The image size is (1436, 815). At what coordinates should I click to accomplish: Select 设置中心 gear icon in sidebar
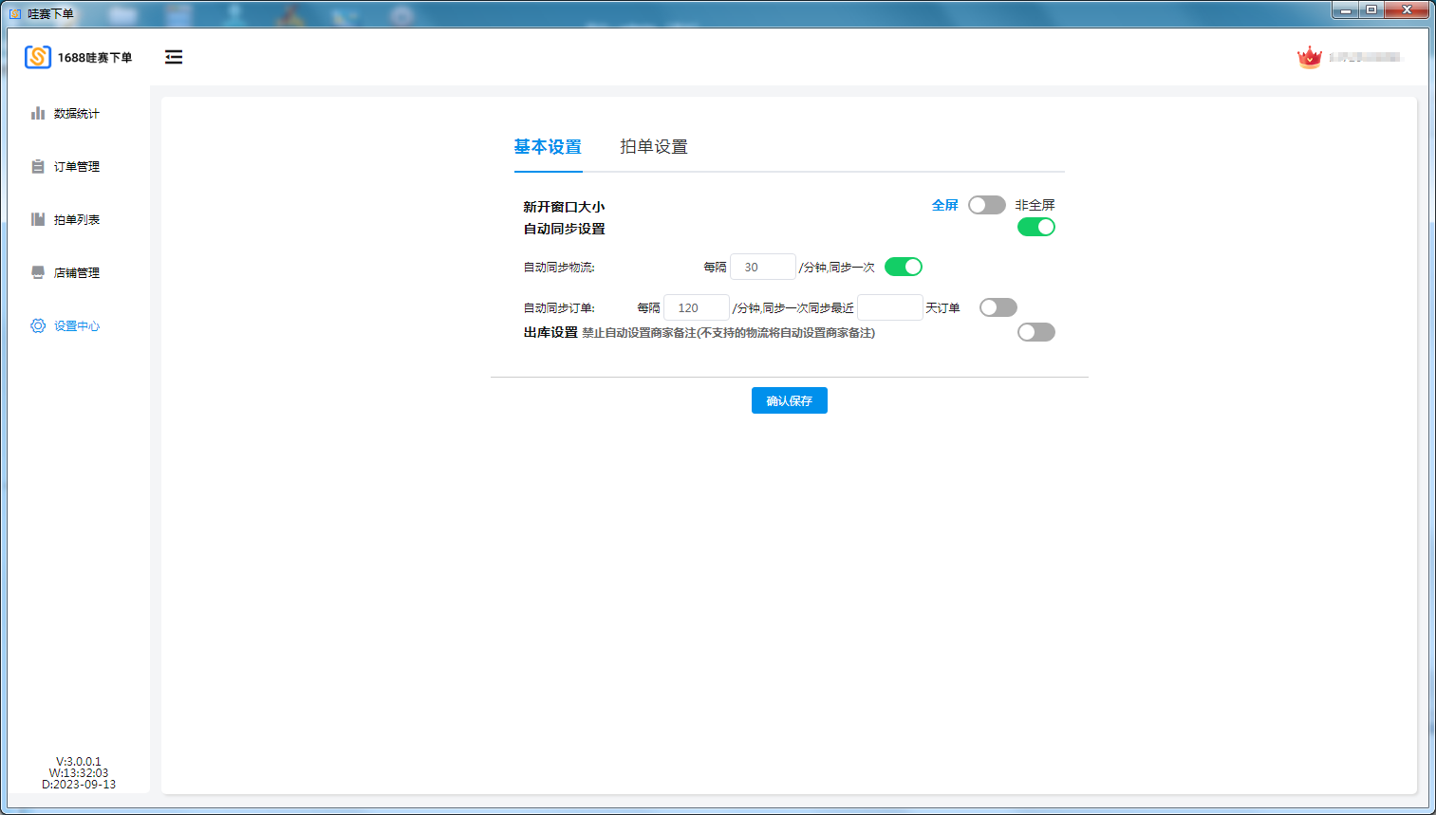click(38, 325)
